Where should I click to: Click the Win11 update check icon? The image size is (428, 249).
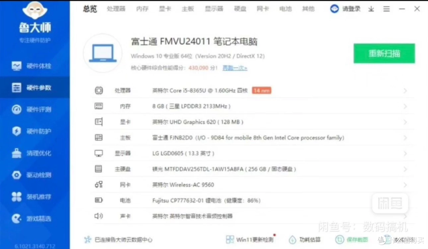coord(230,239)
